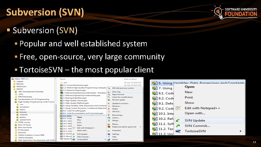Click the Nakov HDD (C:) drive icon
Image resolution: width=261 pixels, height=147 pixels.
coord(13,79)
